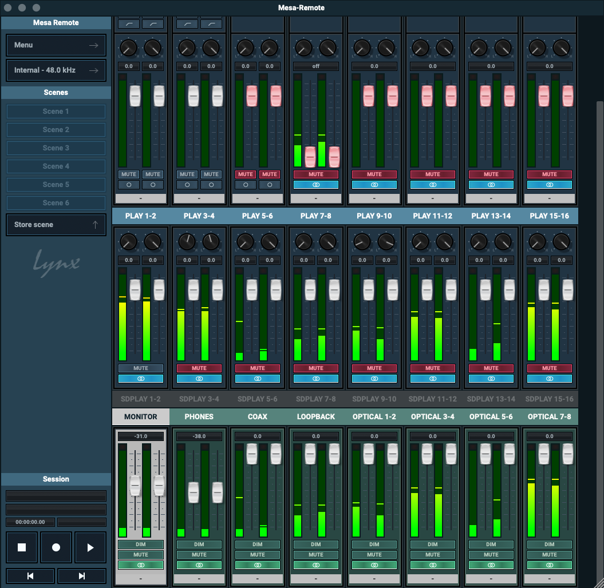Viewport: 604px width, 588px height.
Task: Click the OPTICAL 7-8 stereo link icon
Action: point(549,565)
